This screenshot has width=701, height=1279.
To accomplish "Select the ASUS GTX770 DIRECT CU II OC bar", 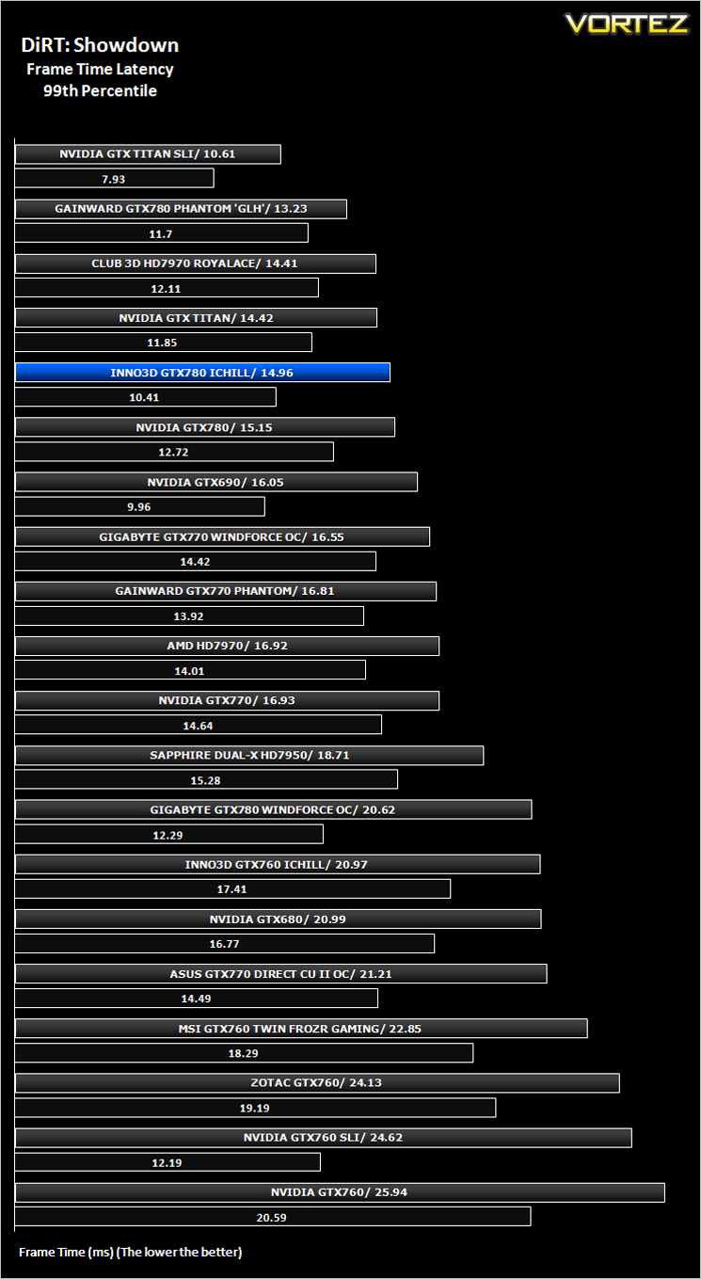I will (x=281, y=973).
